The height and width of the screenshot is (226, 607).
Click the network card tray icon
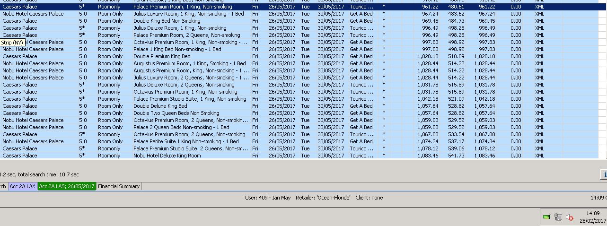tap(547, 217)
